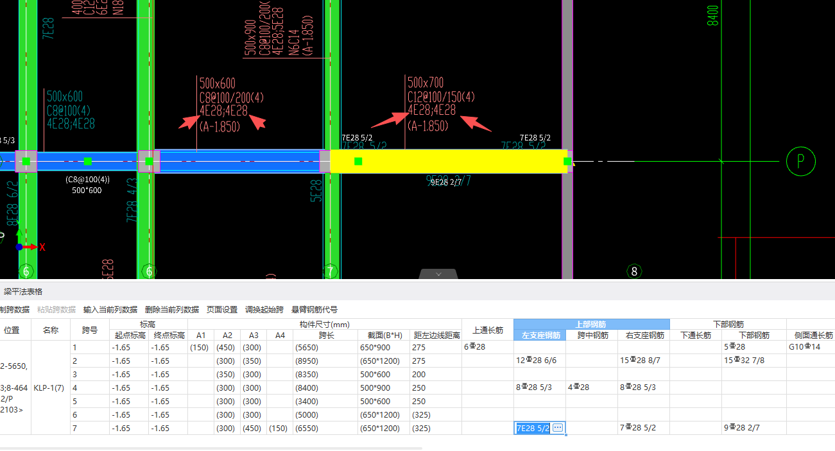Click the (8400) span length cell
The height and width of the screenshot is (451, 835).
(326, 387)
